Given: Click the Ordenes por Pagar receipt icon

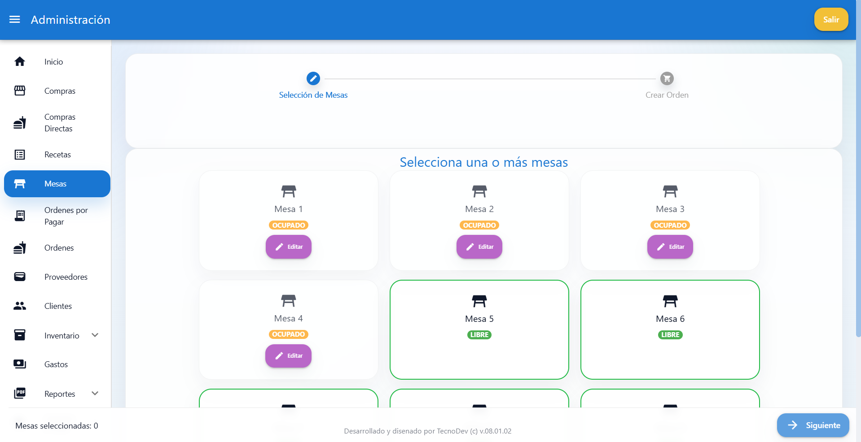Looking at the screenshot, I should [20, 216].
